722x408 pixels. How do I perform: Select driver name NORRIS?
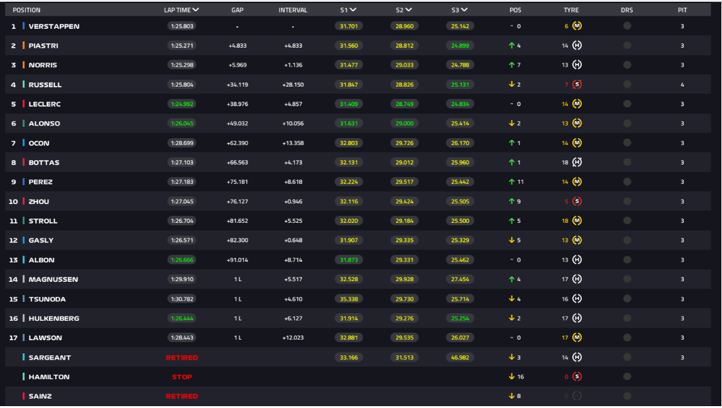pyautogui.click(x=43, y=65)
